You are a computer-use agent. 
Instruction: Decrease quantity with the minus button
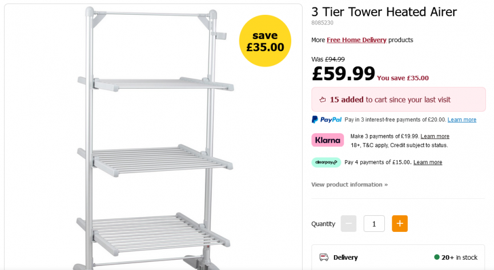pyautogui.click(x=348, y=224)
